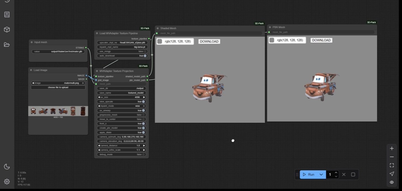Edit the camera_elevation_deg field
Viewport: 402px width, 191px height.
click(121, 141)
